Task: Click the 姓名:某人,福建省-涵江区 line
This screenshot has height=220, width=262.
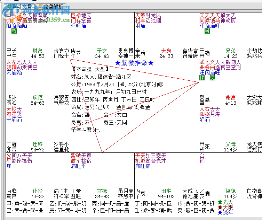Action: 101,77
